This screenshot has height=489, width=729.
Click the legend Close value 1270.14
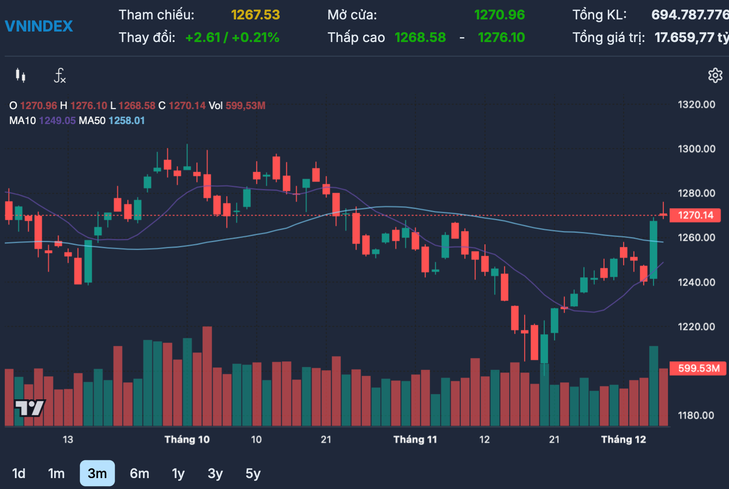(187, 105)
